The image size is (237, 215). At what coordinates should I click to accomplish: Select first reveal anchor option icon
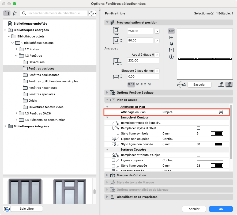pos(131,84)
